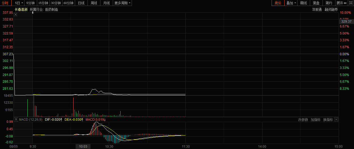Switch to 简约 simple mode
Screen dimensions: 354x149
329,3
